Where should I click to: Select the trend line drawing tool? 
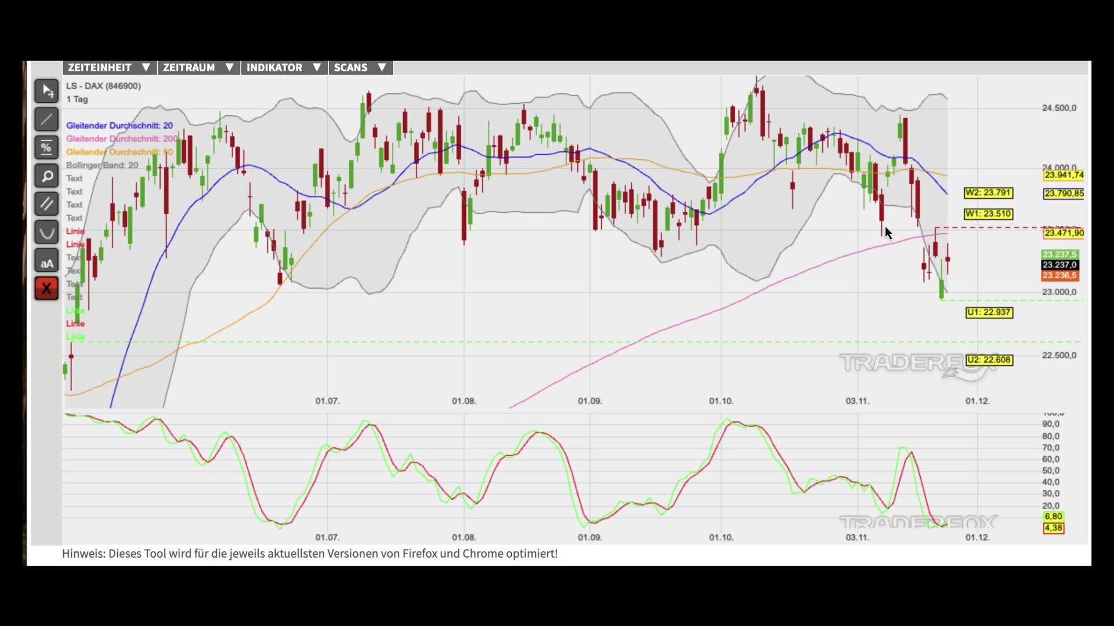pyautogui.click(x=46, y=119)
